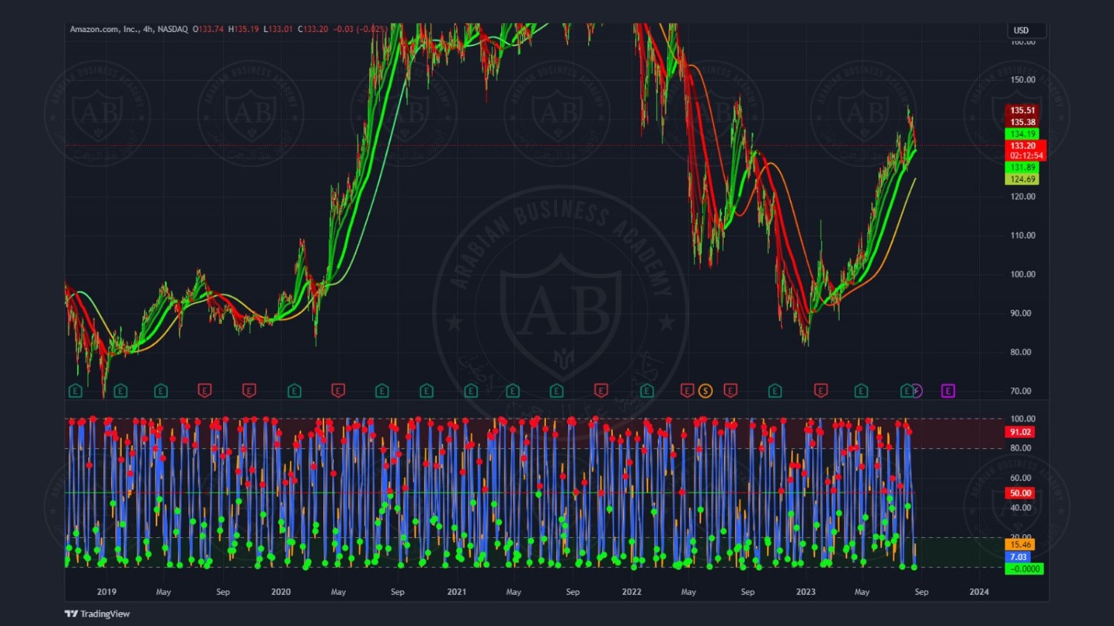This screenshot has width=1114, height=626.
Task: Click the blue 7.03 oscillator value
Action: [1018, 557]
